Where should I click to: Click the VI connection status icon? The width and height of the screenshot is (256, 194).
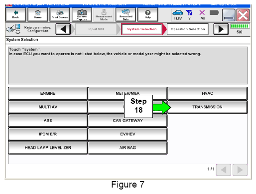(x=189, y=15)
